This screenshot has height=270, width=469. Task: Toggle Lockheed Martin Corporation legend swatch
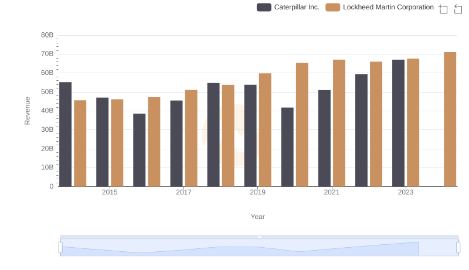click(333, 7)
